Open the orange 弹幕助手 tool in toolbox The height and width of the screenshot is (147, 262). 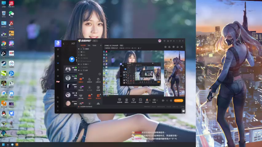[x=81, y=80]
